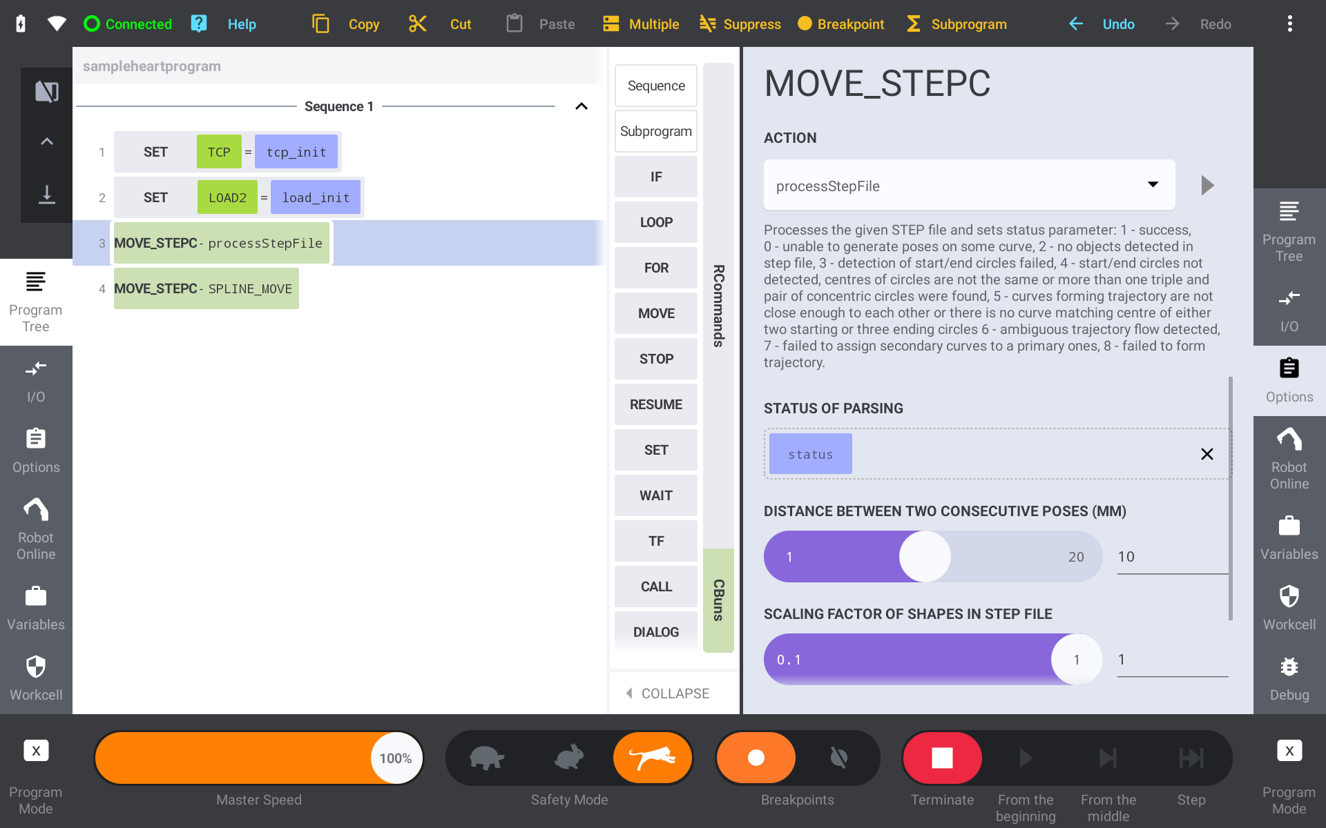Click the download arrow icon in left panel
Viewport: 1326px width, 828px height.
click(47, 195)
